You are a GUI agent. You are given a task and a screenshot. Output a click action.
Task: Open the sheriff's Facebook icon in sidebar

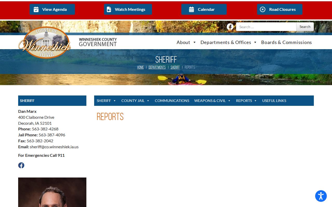pos(21,165)
